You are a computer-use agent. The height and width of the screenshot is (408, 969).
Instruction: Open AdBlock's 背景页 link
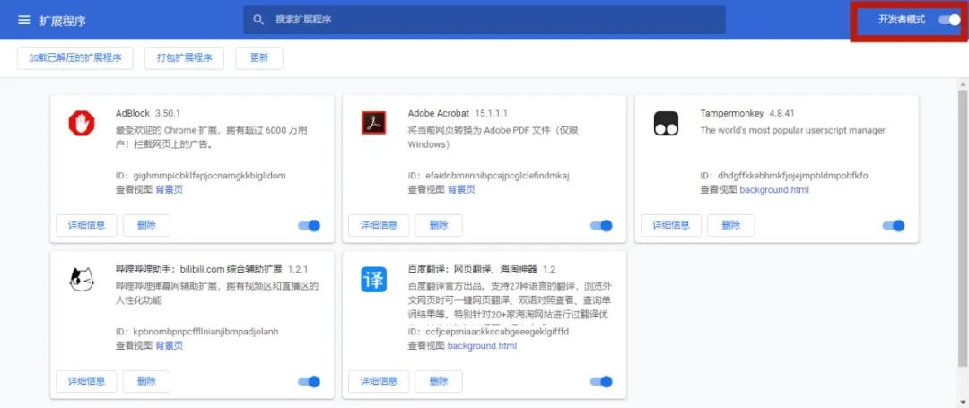[170, 189]
